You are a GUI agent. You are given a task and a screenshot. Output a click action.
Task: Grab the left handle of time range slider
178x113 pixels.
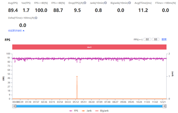[x=14, y=106]
